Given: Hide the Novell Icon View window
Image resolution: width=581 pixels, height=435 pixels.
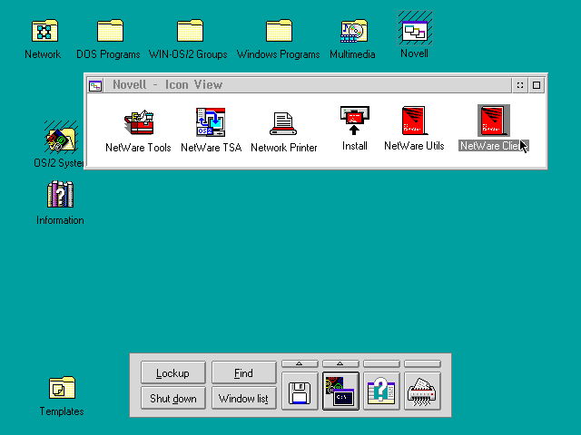Looking at the screenshot, I should click(520, 85).
